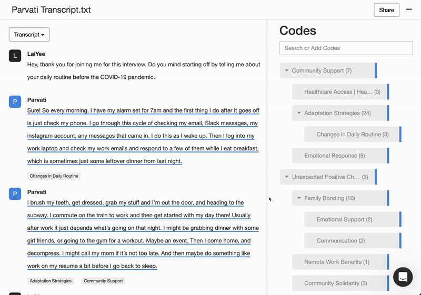Select Adaptation Strategies (24) code label
Viewport: 421px width, 295px height.
tap(337, 113)
